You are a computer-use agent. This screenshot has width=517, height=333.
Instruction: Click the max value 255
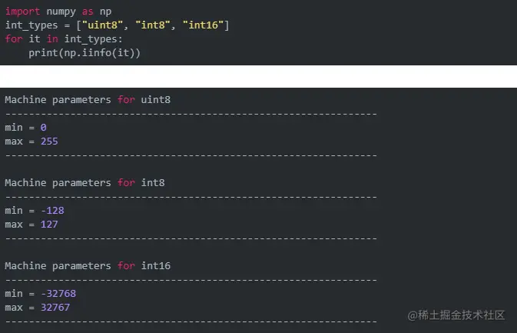point(48,142)
